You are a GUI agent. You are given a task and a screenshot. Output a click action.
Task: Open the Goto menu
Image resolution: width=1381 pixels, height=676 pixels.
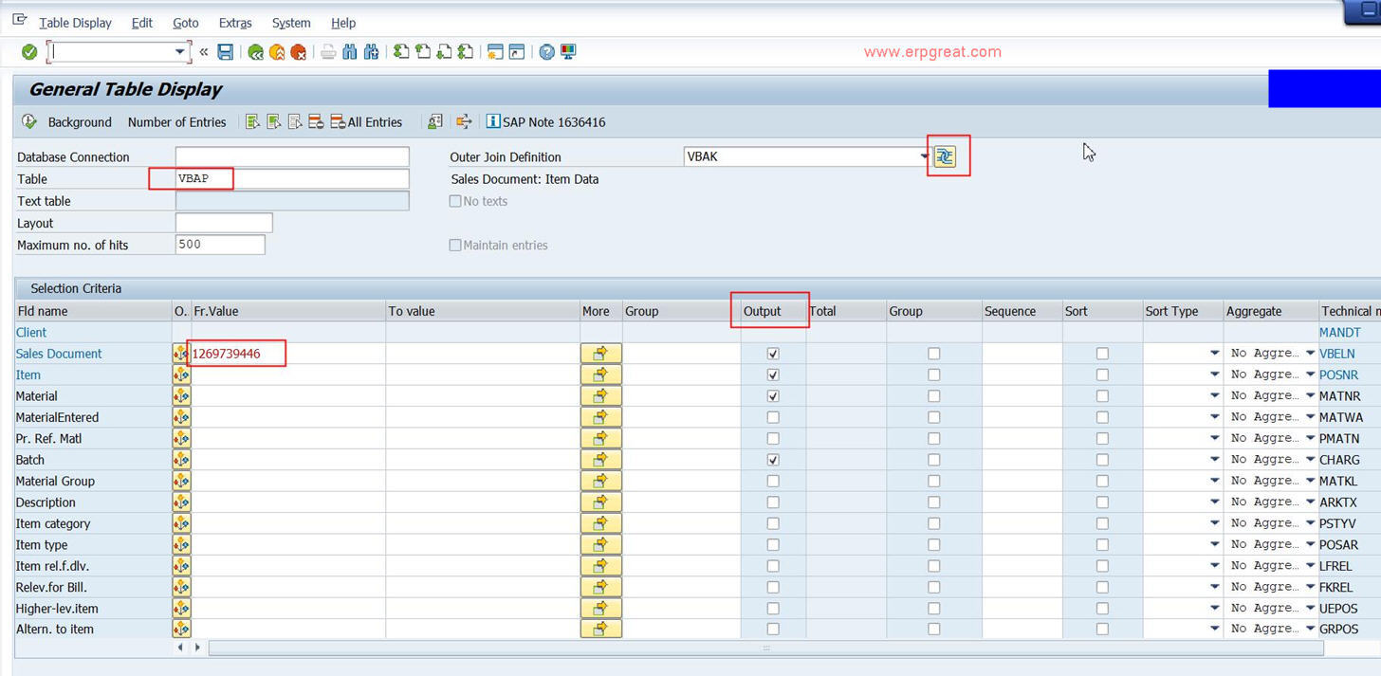click(186, 23)
